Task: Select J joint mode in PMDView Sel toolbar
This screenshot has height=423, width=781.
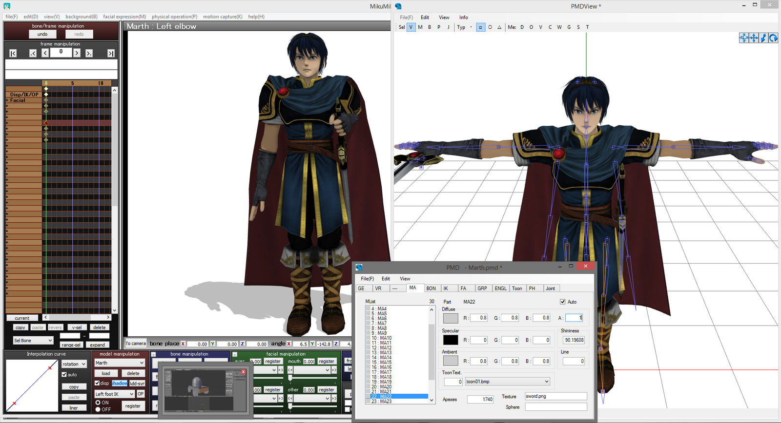Action: tap(448, 27)
